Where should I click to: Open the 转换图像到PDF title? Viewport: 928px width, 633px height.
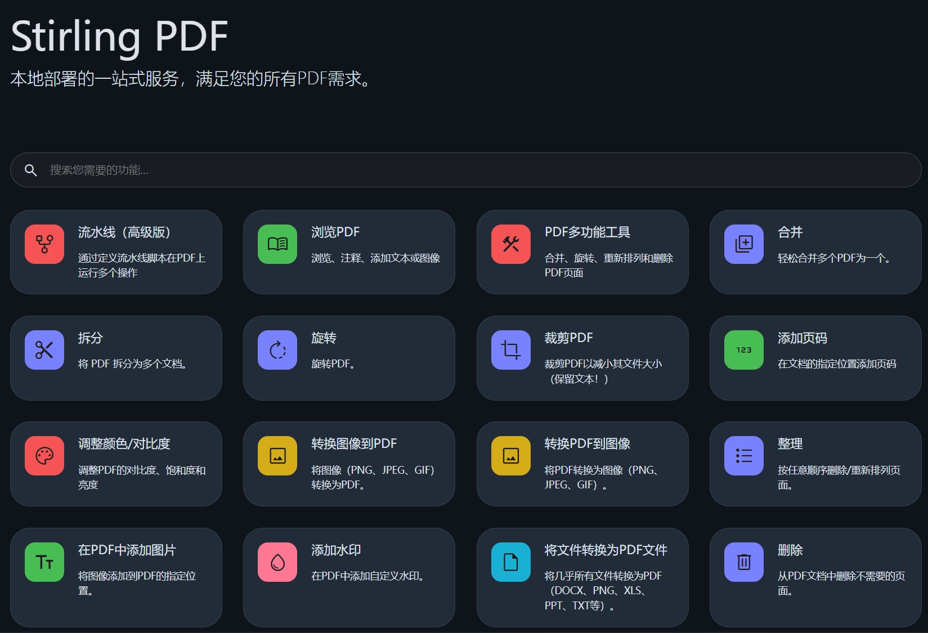pos(354,444)
